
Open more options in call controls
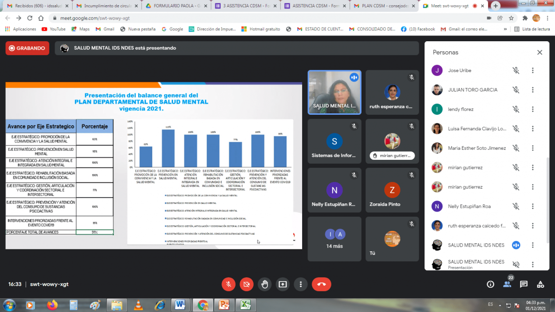point(301,284)
